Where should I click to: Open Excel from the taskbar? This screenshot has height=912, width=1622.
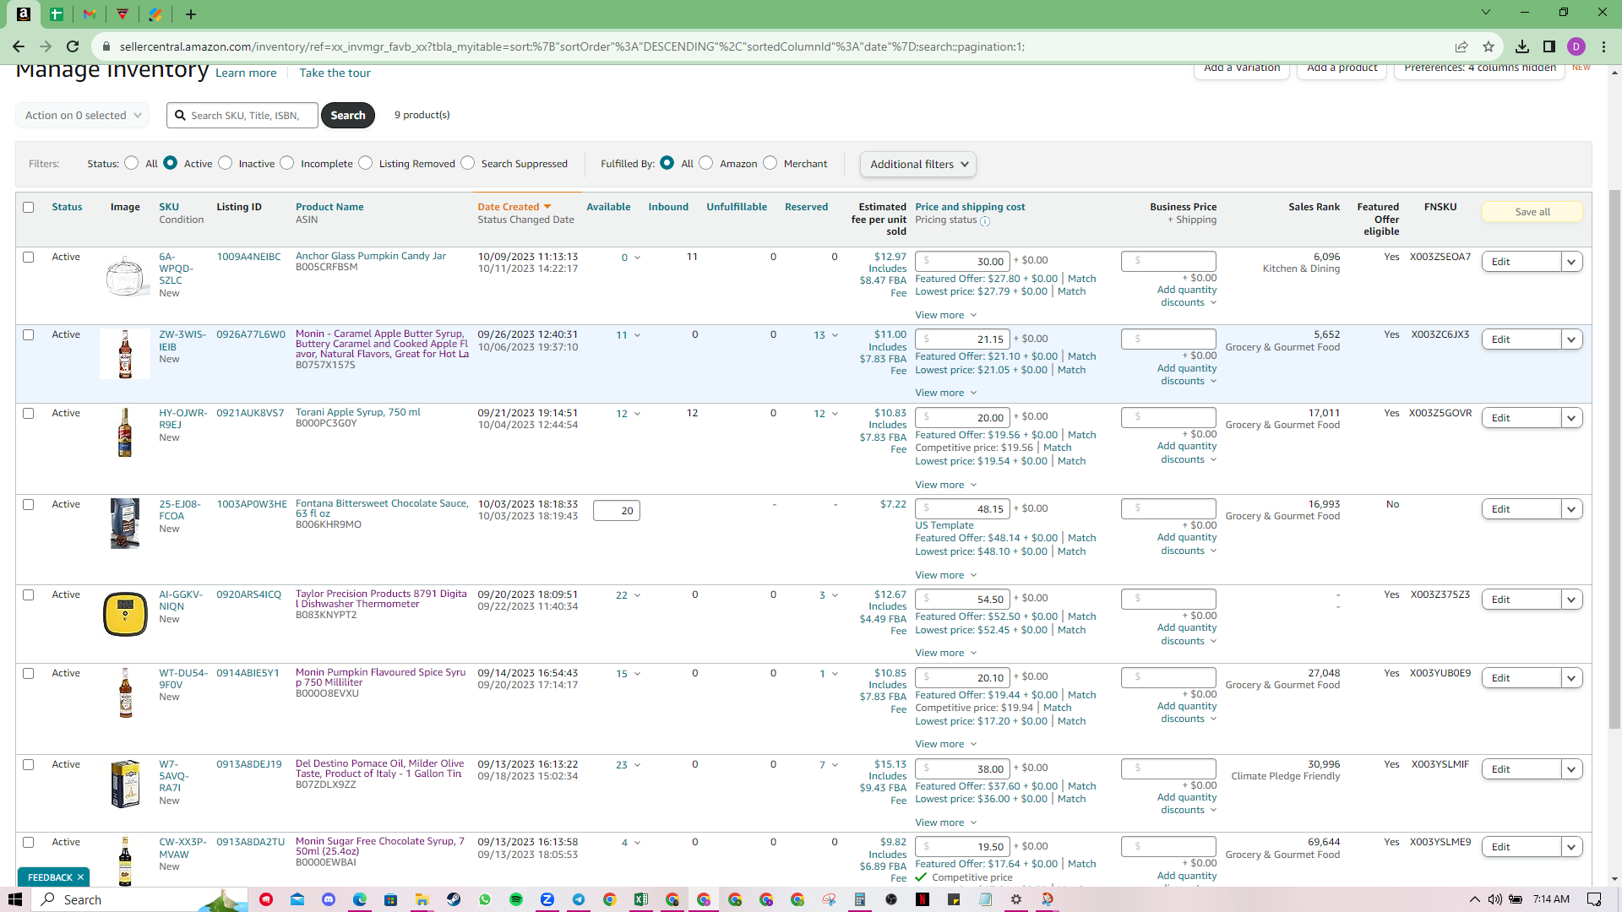[641, 899]
